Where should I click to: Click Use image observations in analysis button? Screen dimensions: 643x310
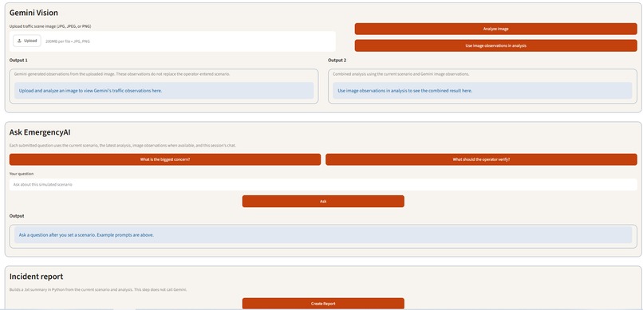coord(495,45)
